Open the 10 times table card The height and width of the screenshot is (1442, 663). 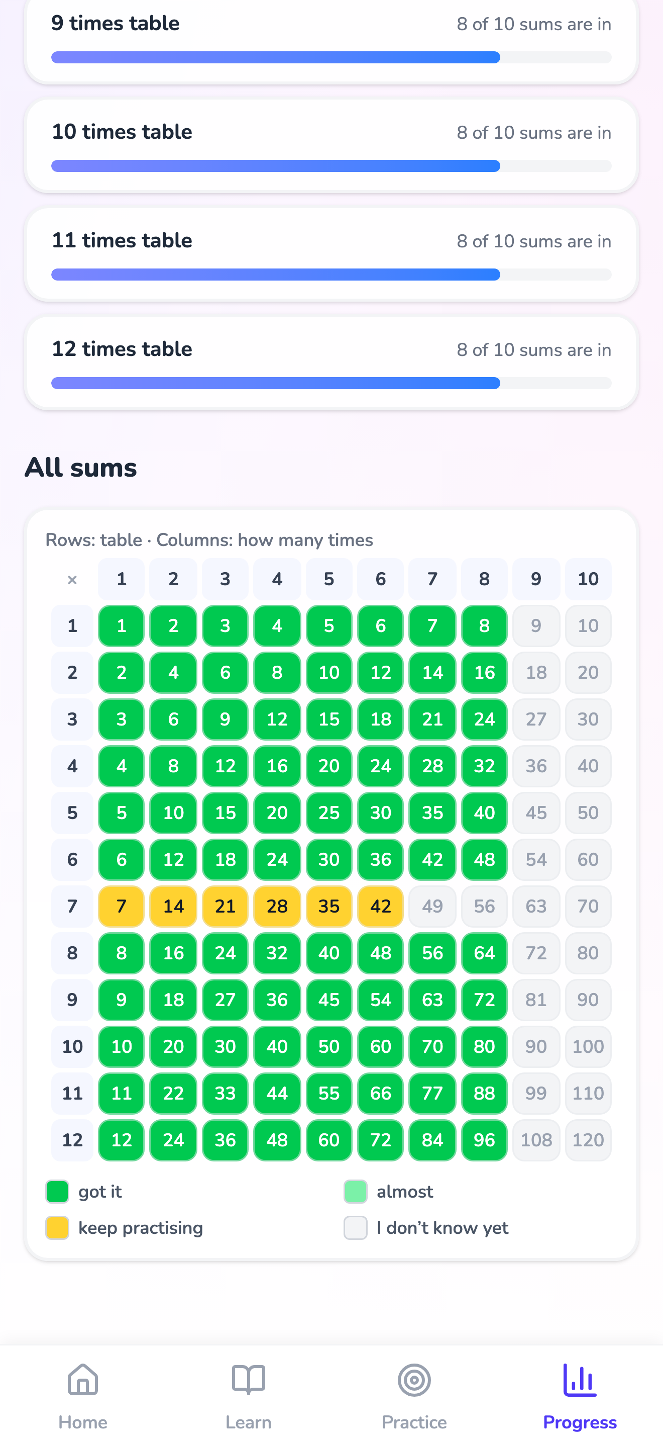pos(331,146)
